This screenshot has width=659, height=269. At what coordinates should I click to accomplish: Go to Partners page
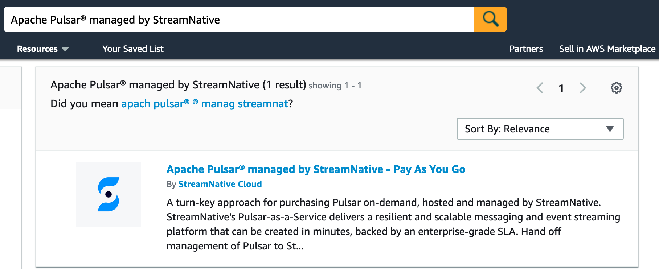526,49
